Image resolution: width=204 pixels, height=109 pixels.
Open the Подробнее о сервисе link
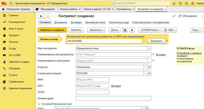pyautogui.click(x=189, y=53)
